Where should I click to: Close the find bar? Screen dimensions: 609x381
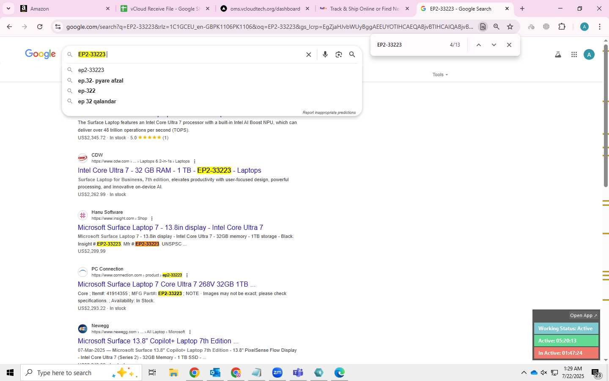coord(509,45)
